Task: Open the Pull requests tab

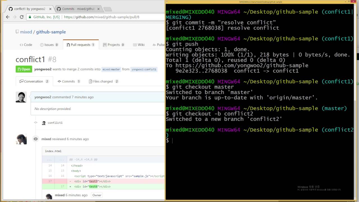Action: [81, 45]
